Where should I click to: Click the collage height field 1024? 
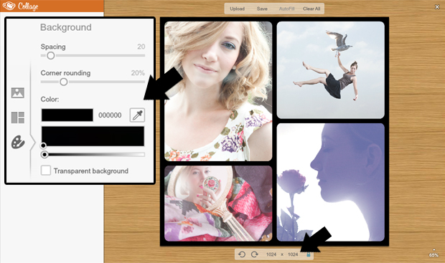pyautogui.click(x=293, y=254)
